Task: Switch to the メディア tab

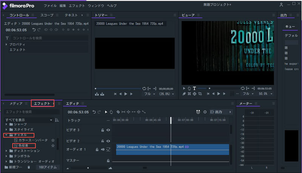Action: point(16,103)
